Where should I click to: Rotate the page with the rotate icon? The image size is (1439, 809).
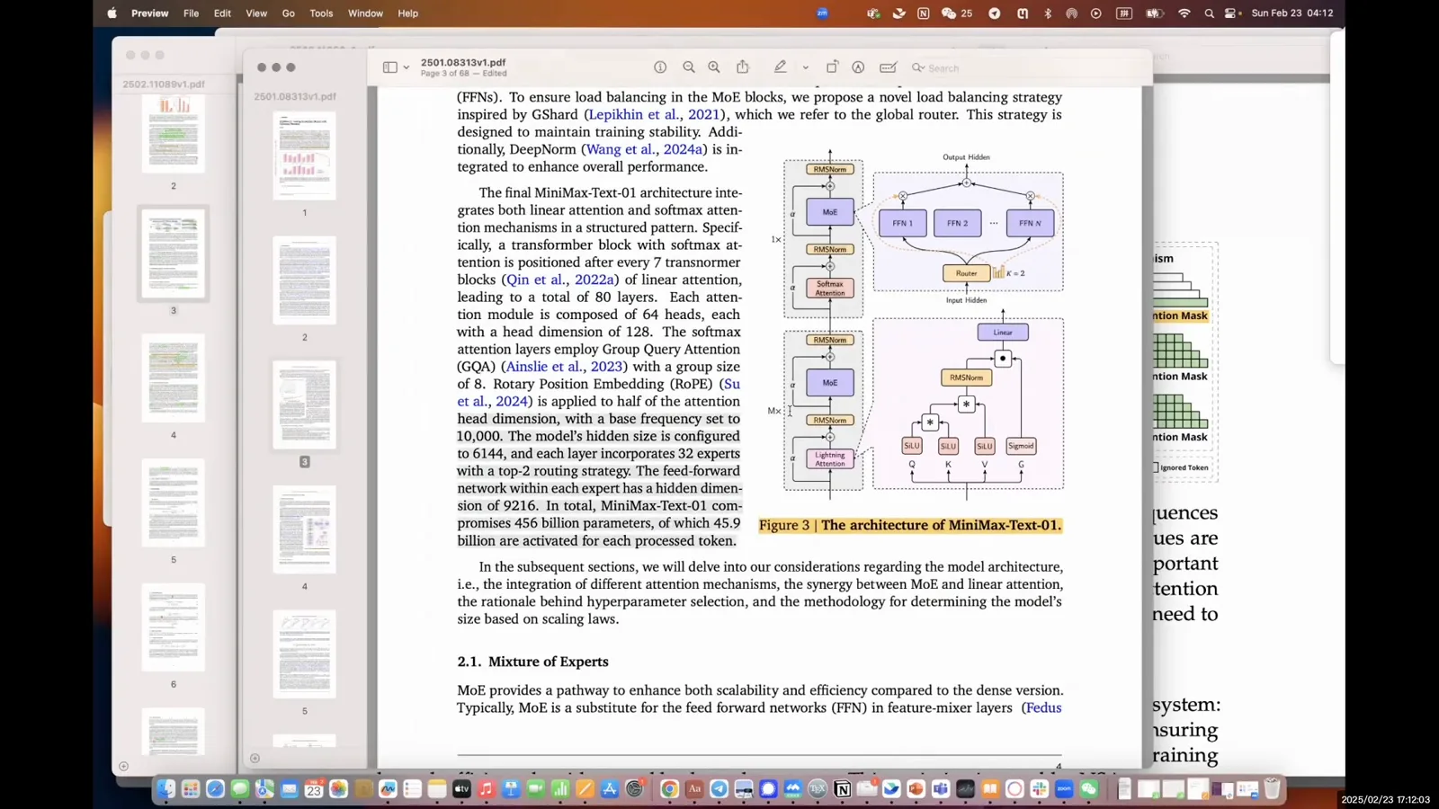click(x=832, y=67)
